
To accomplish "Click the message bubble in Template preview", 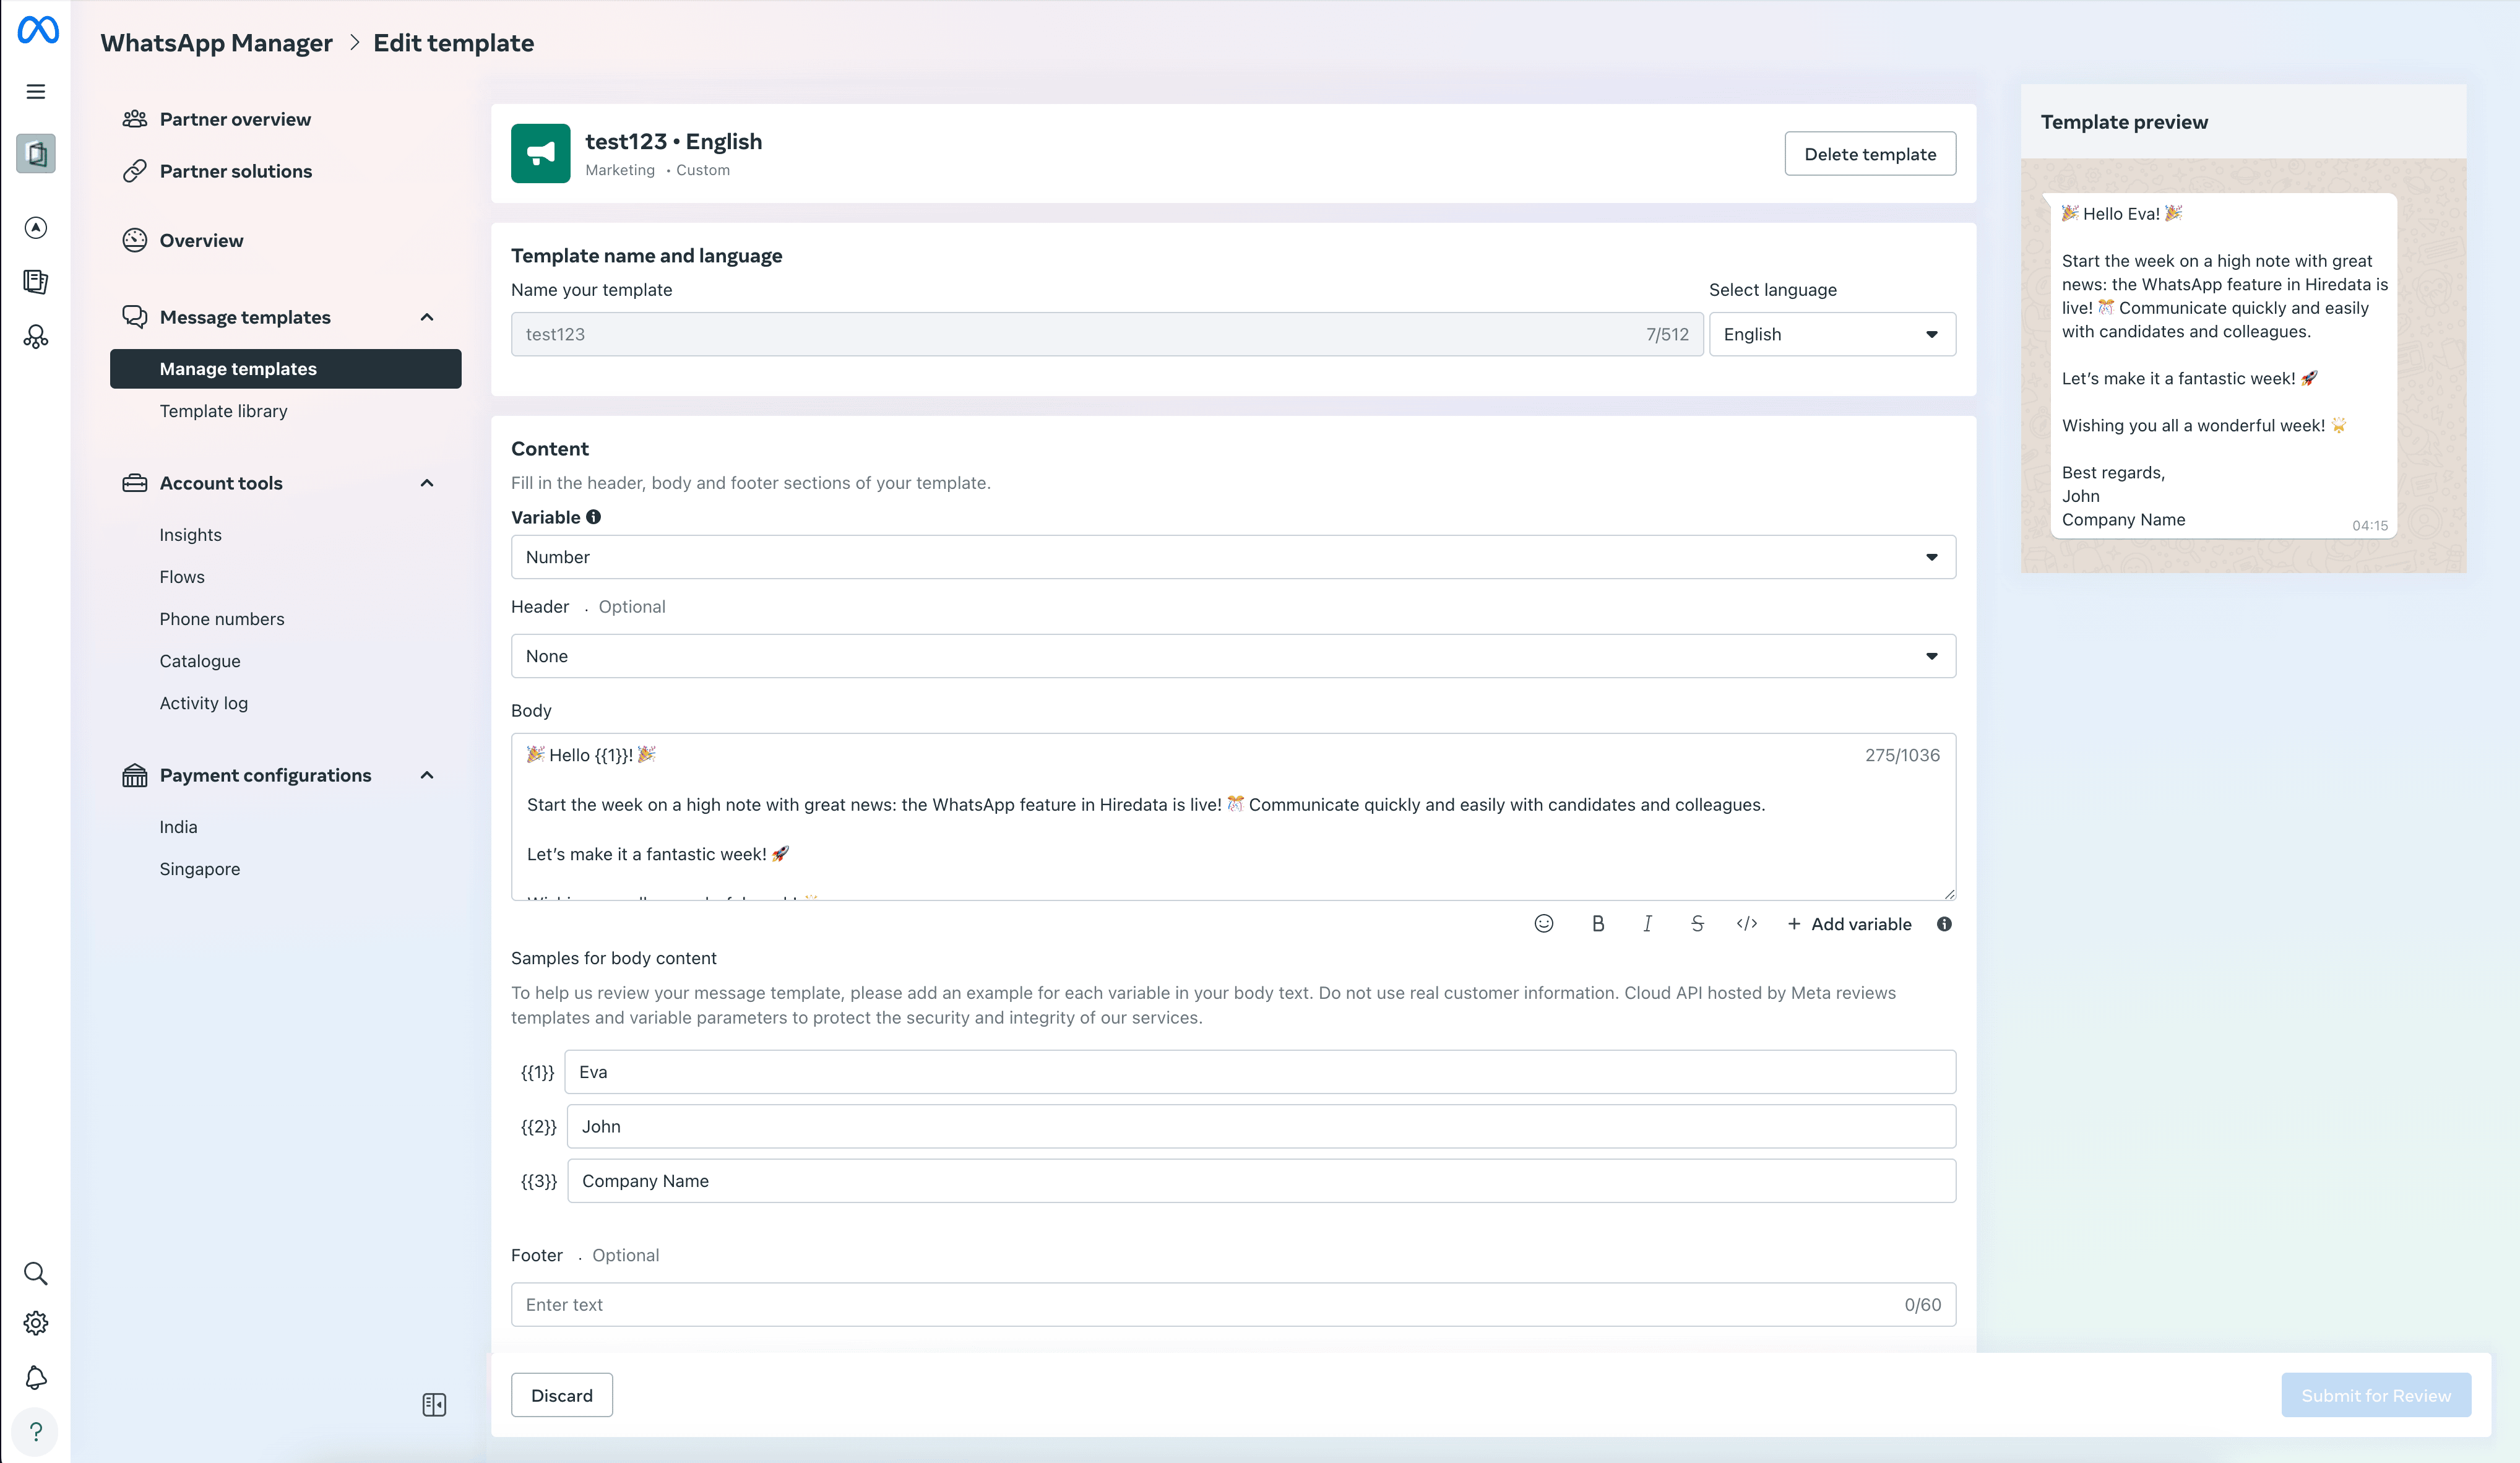I will point(2223,366).
